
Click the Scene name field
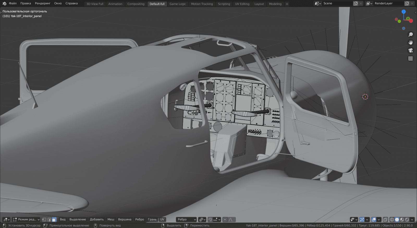point(337,3)
